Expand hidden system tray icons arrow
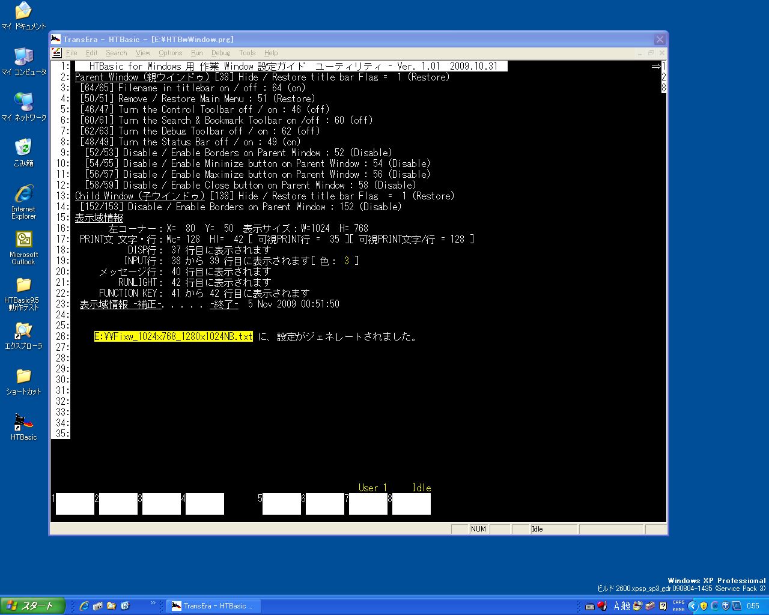This screenshot has width=769, height=615. coord(692,606)
